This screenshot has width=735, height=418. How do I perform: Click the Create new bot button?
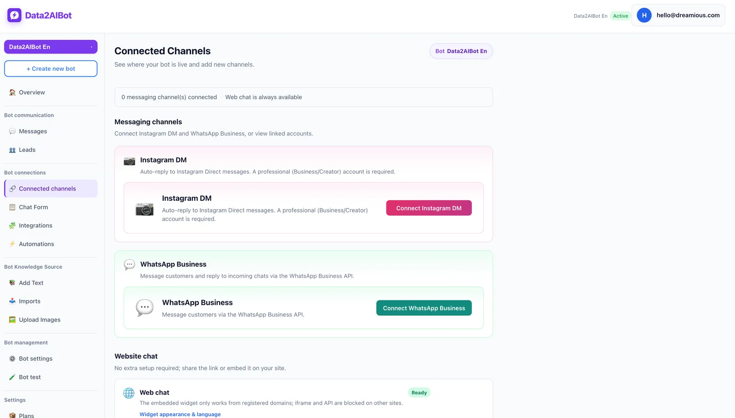(x=51, y=69)
